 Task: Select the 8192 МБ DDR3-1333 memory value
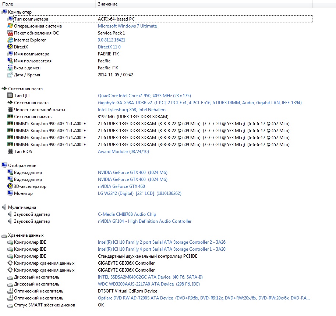[133, 116]
